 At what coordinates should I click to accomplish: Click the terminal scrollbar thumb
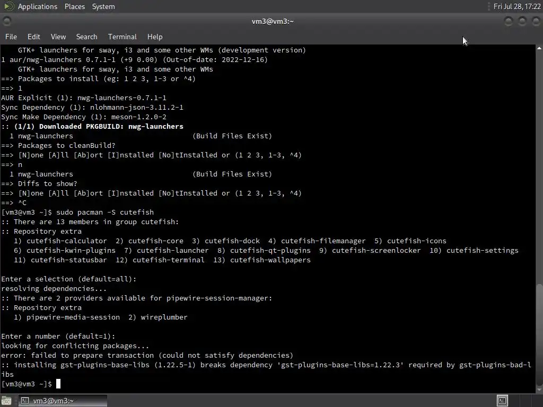click(539, 334)
